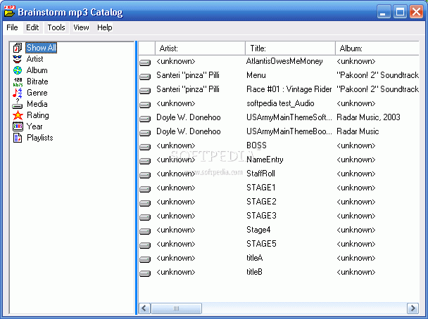Click the Artist face icon
This screenshot has width=428, height=319.
[18, 59]
